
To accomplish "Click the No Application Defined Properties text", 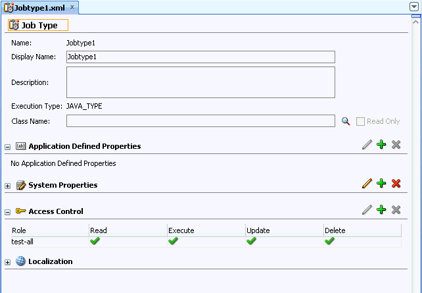I will click(x=63, y=163).
